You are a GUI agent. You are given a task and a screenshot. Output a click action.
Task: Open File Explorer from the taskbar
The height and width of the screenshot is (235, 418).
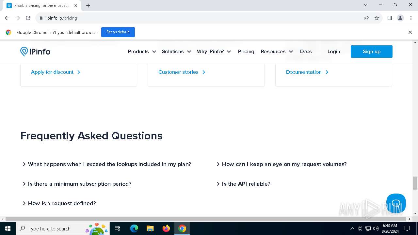(150, 228)
